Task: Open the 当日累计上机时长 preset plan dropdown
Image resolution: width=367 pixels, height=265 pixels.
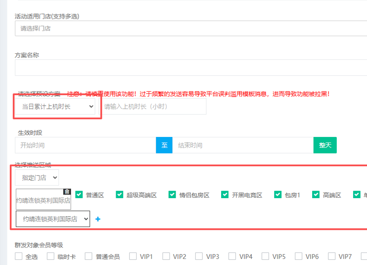Action: pyautogui.click(x=55, y=106)
